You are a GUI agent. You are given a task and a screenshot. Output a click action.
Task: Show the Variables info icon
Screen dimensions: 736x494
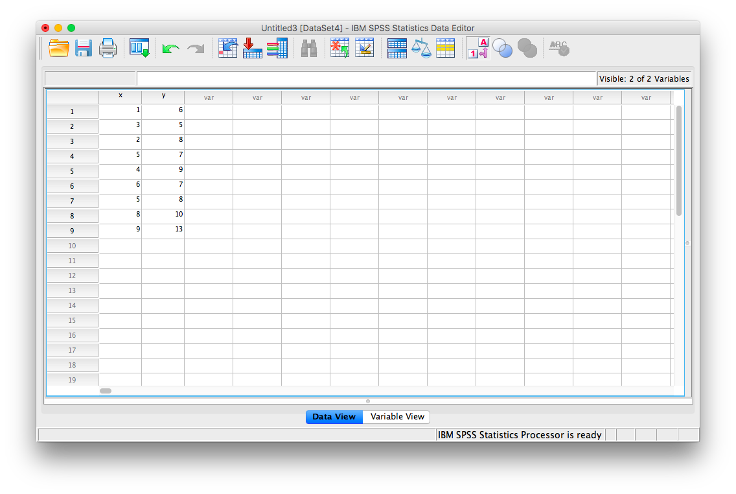(277, 48)
